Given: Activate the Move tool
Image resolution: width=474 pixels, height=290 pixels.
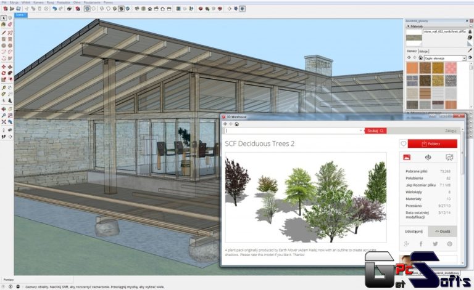Looking at the screenshot, I should (4, 66).
